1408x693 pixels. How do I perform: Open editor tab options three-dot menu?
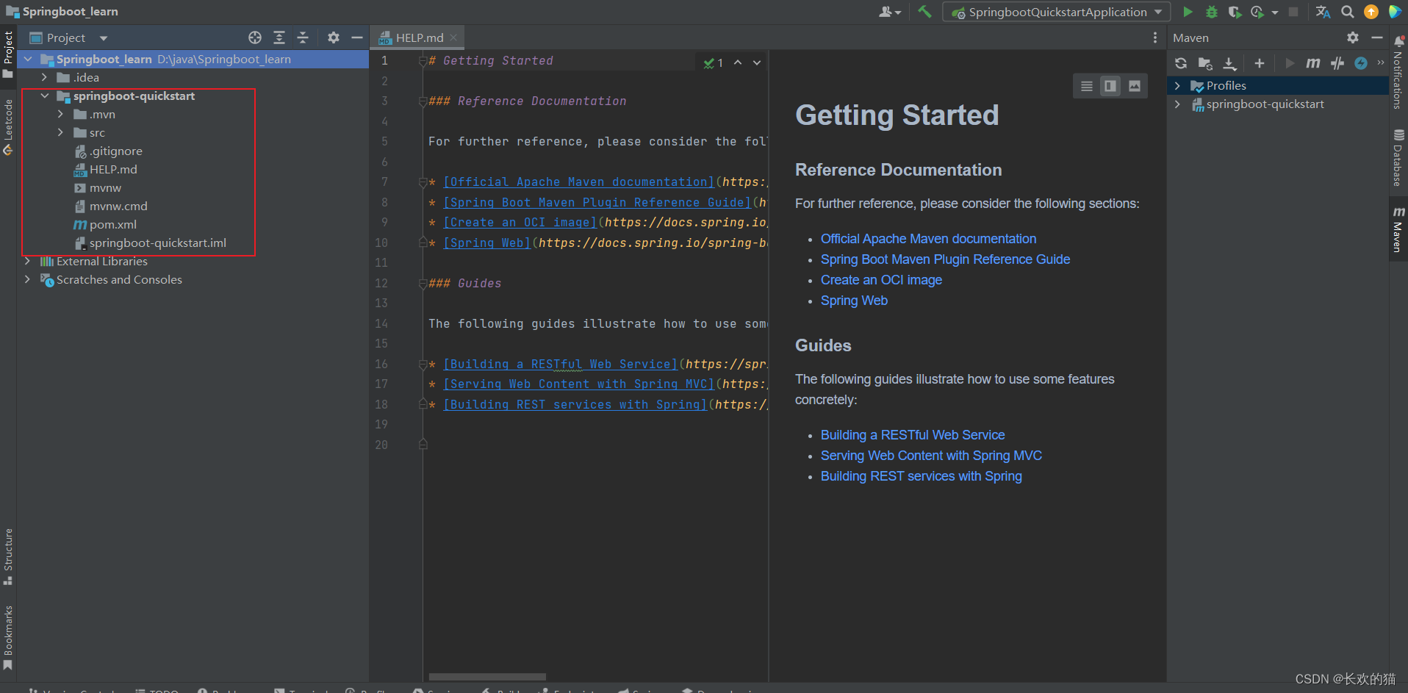(1155, 37)
